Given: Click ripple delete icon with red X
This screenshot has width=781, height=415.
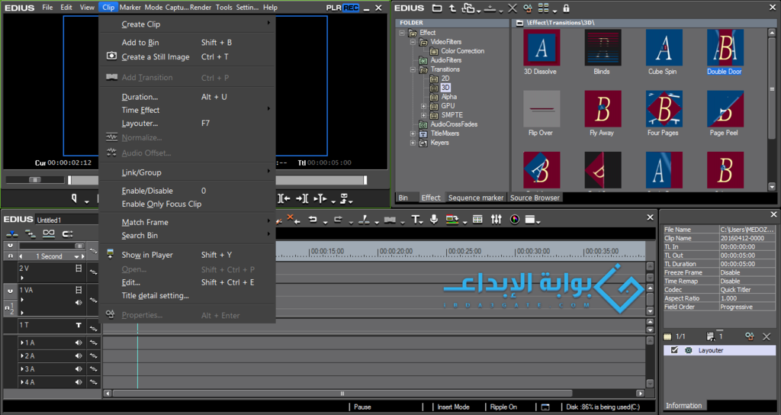Looking at the screenshot, I should coord(294,219).
